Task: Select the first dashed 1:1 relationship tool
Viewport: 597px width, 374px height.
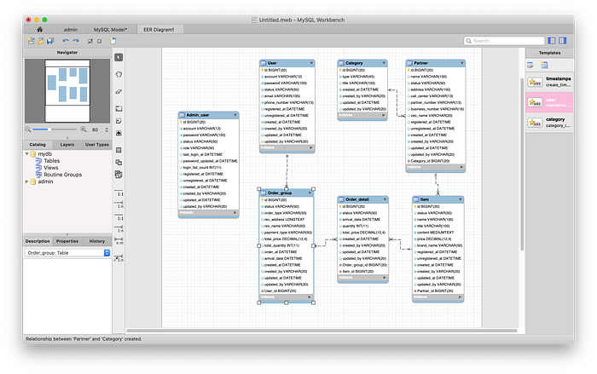Action: pos(119,193)
